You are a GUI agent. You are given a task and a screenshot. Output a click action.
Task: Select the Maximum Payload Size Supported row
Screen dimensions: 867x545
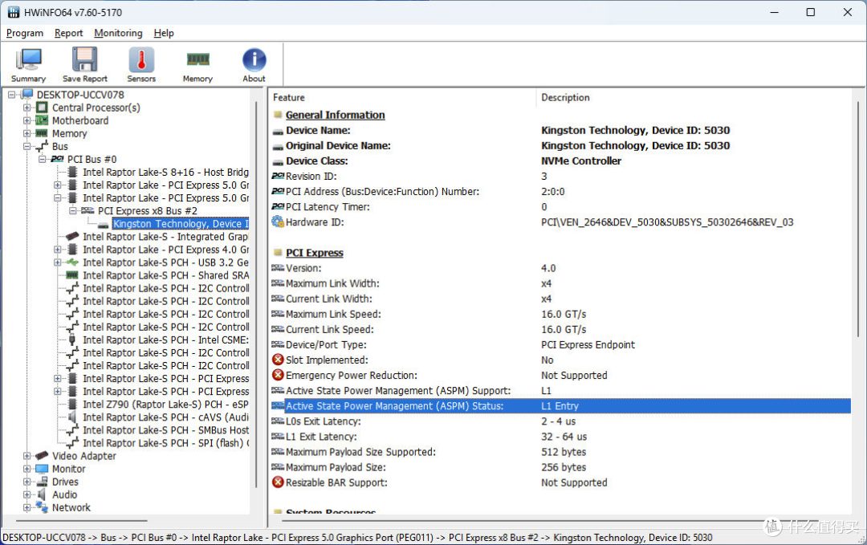point(560,452)
